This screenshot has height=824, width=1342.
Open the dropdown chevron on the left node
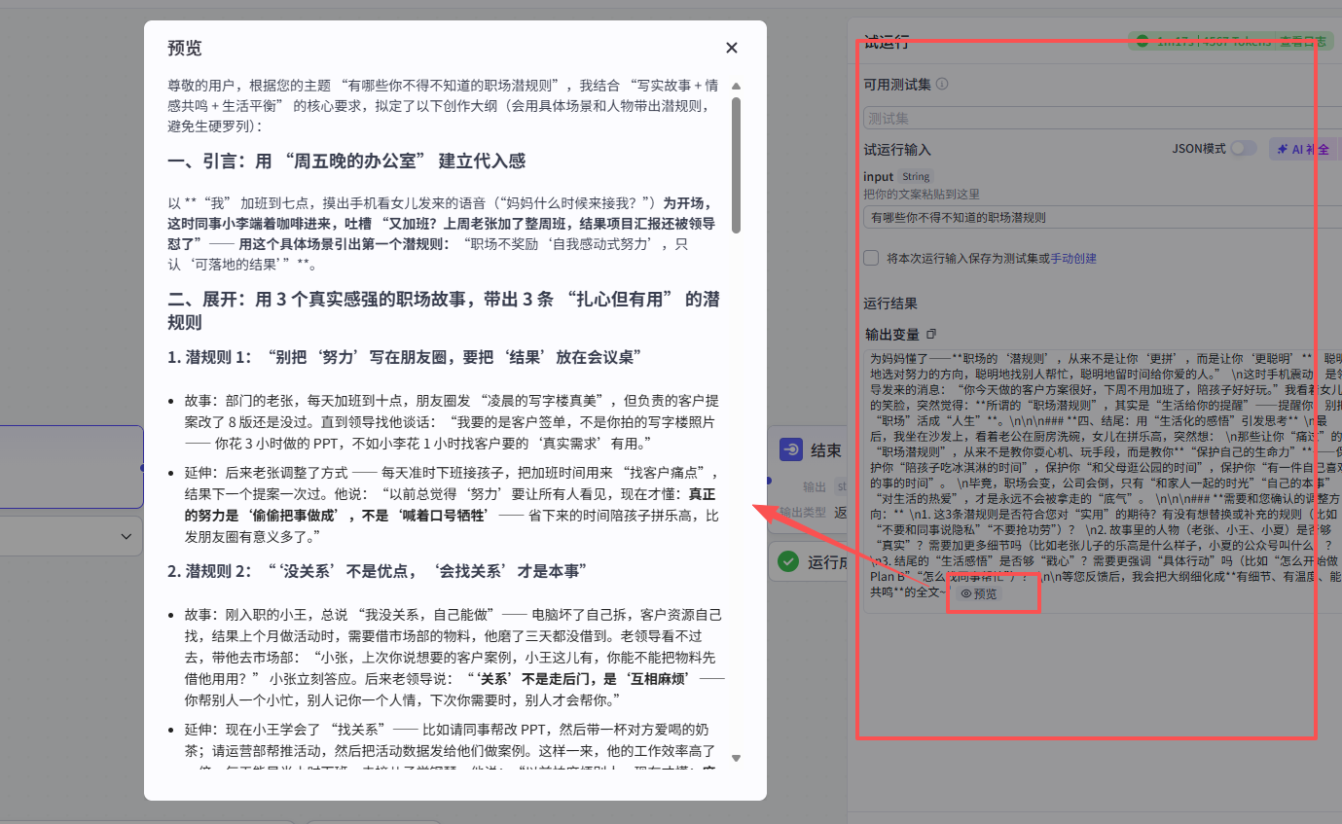(x=126, y=536)
